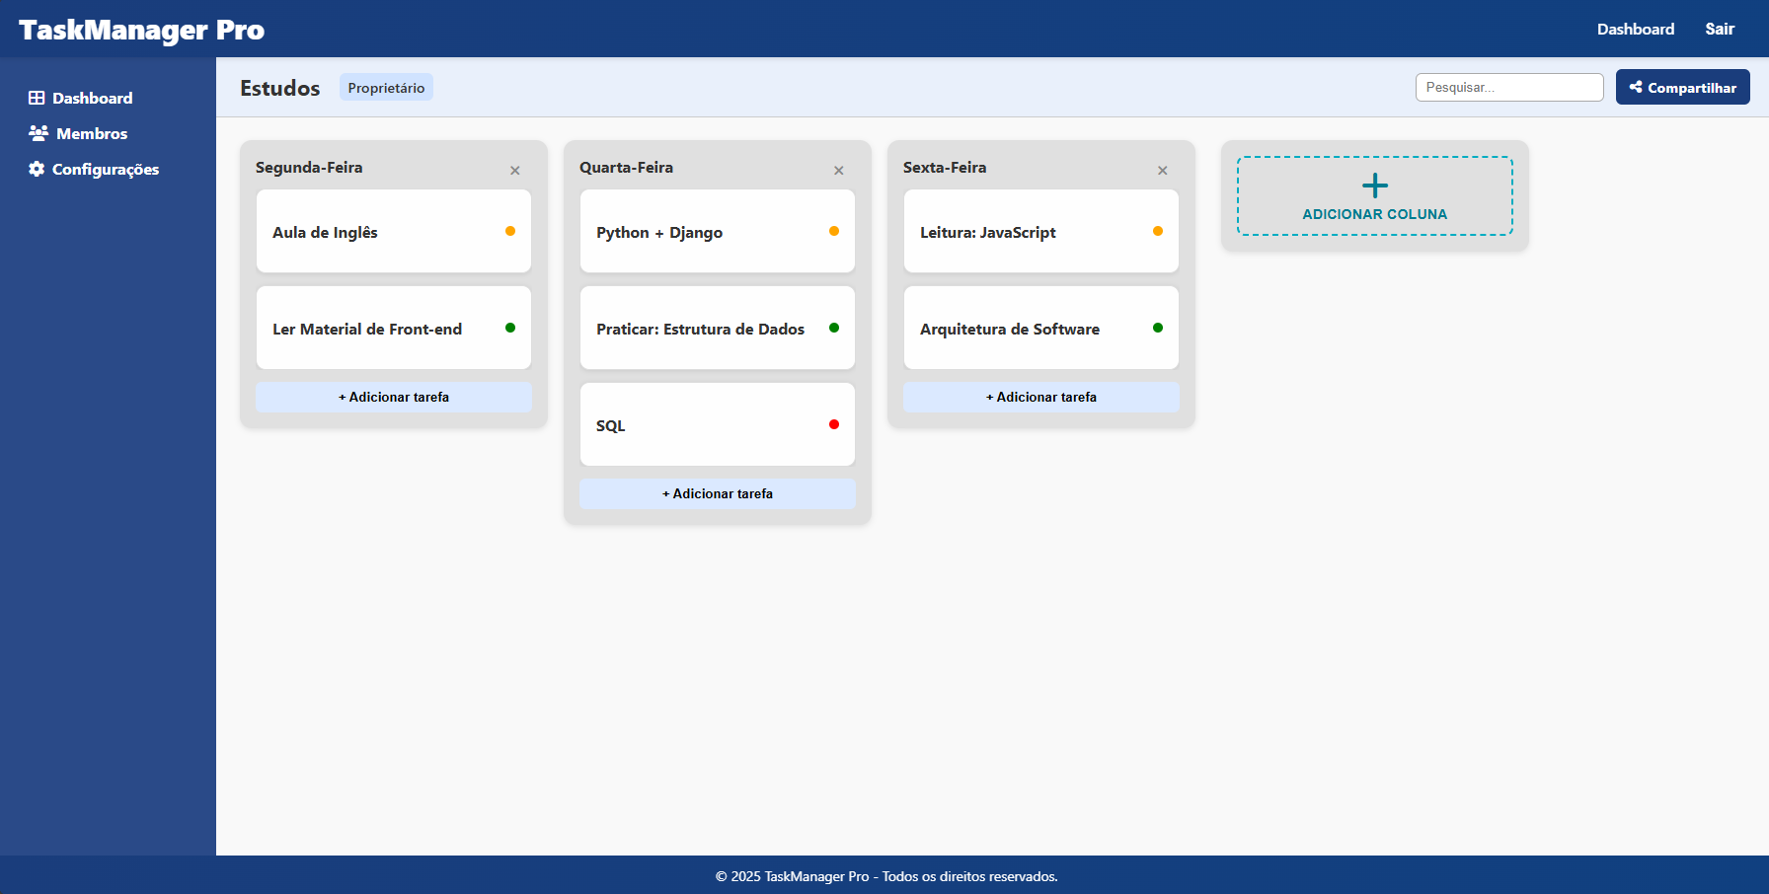Click the share icon inside Compartilhar button
Image resolution: width=1769 pixels, height=894 pixels.
coord(1636,87)
